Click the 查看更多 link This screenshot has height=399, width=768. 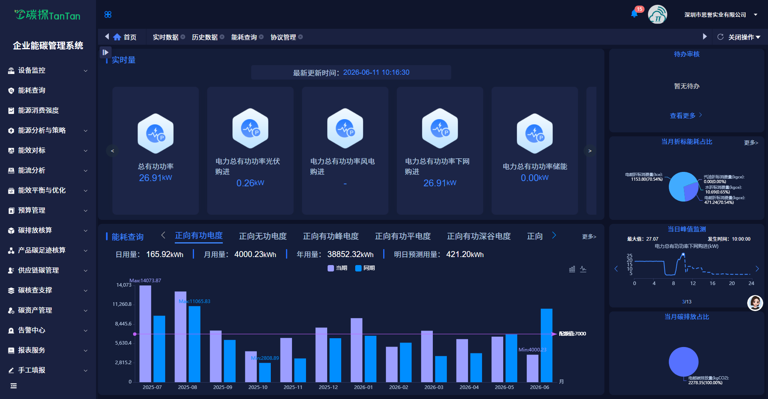click(686, 116)
